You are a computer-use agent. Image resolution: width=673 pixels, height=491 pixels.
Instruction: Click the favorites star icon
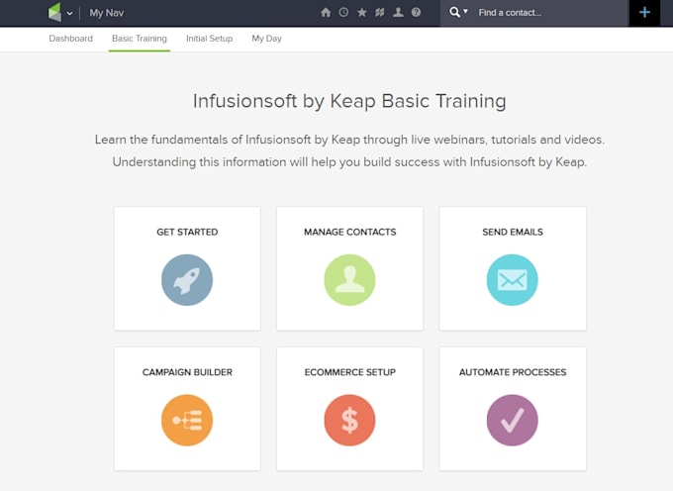pyautogui.click(x=361, y=13)
